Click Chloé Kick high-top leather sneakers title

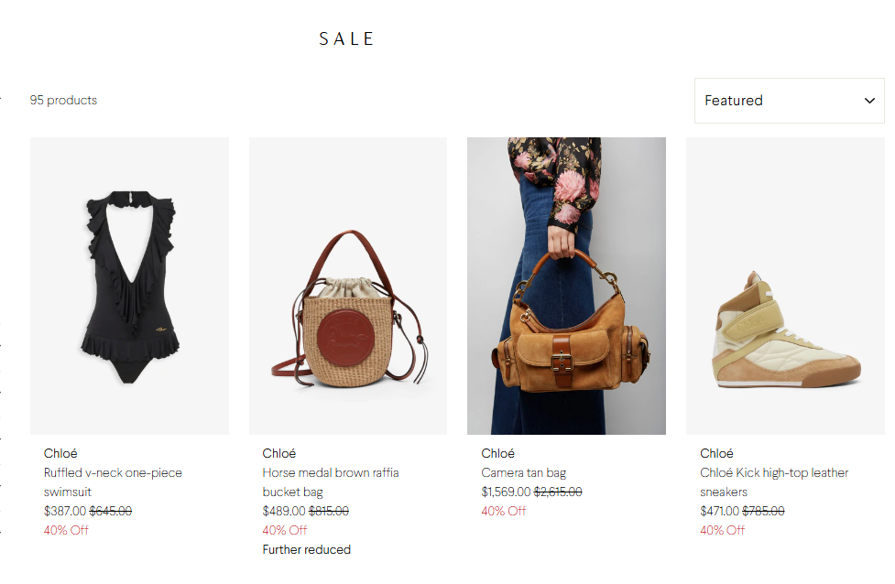pyautogui.click(x=774, y=481)
